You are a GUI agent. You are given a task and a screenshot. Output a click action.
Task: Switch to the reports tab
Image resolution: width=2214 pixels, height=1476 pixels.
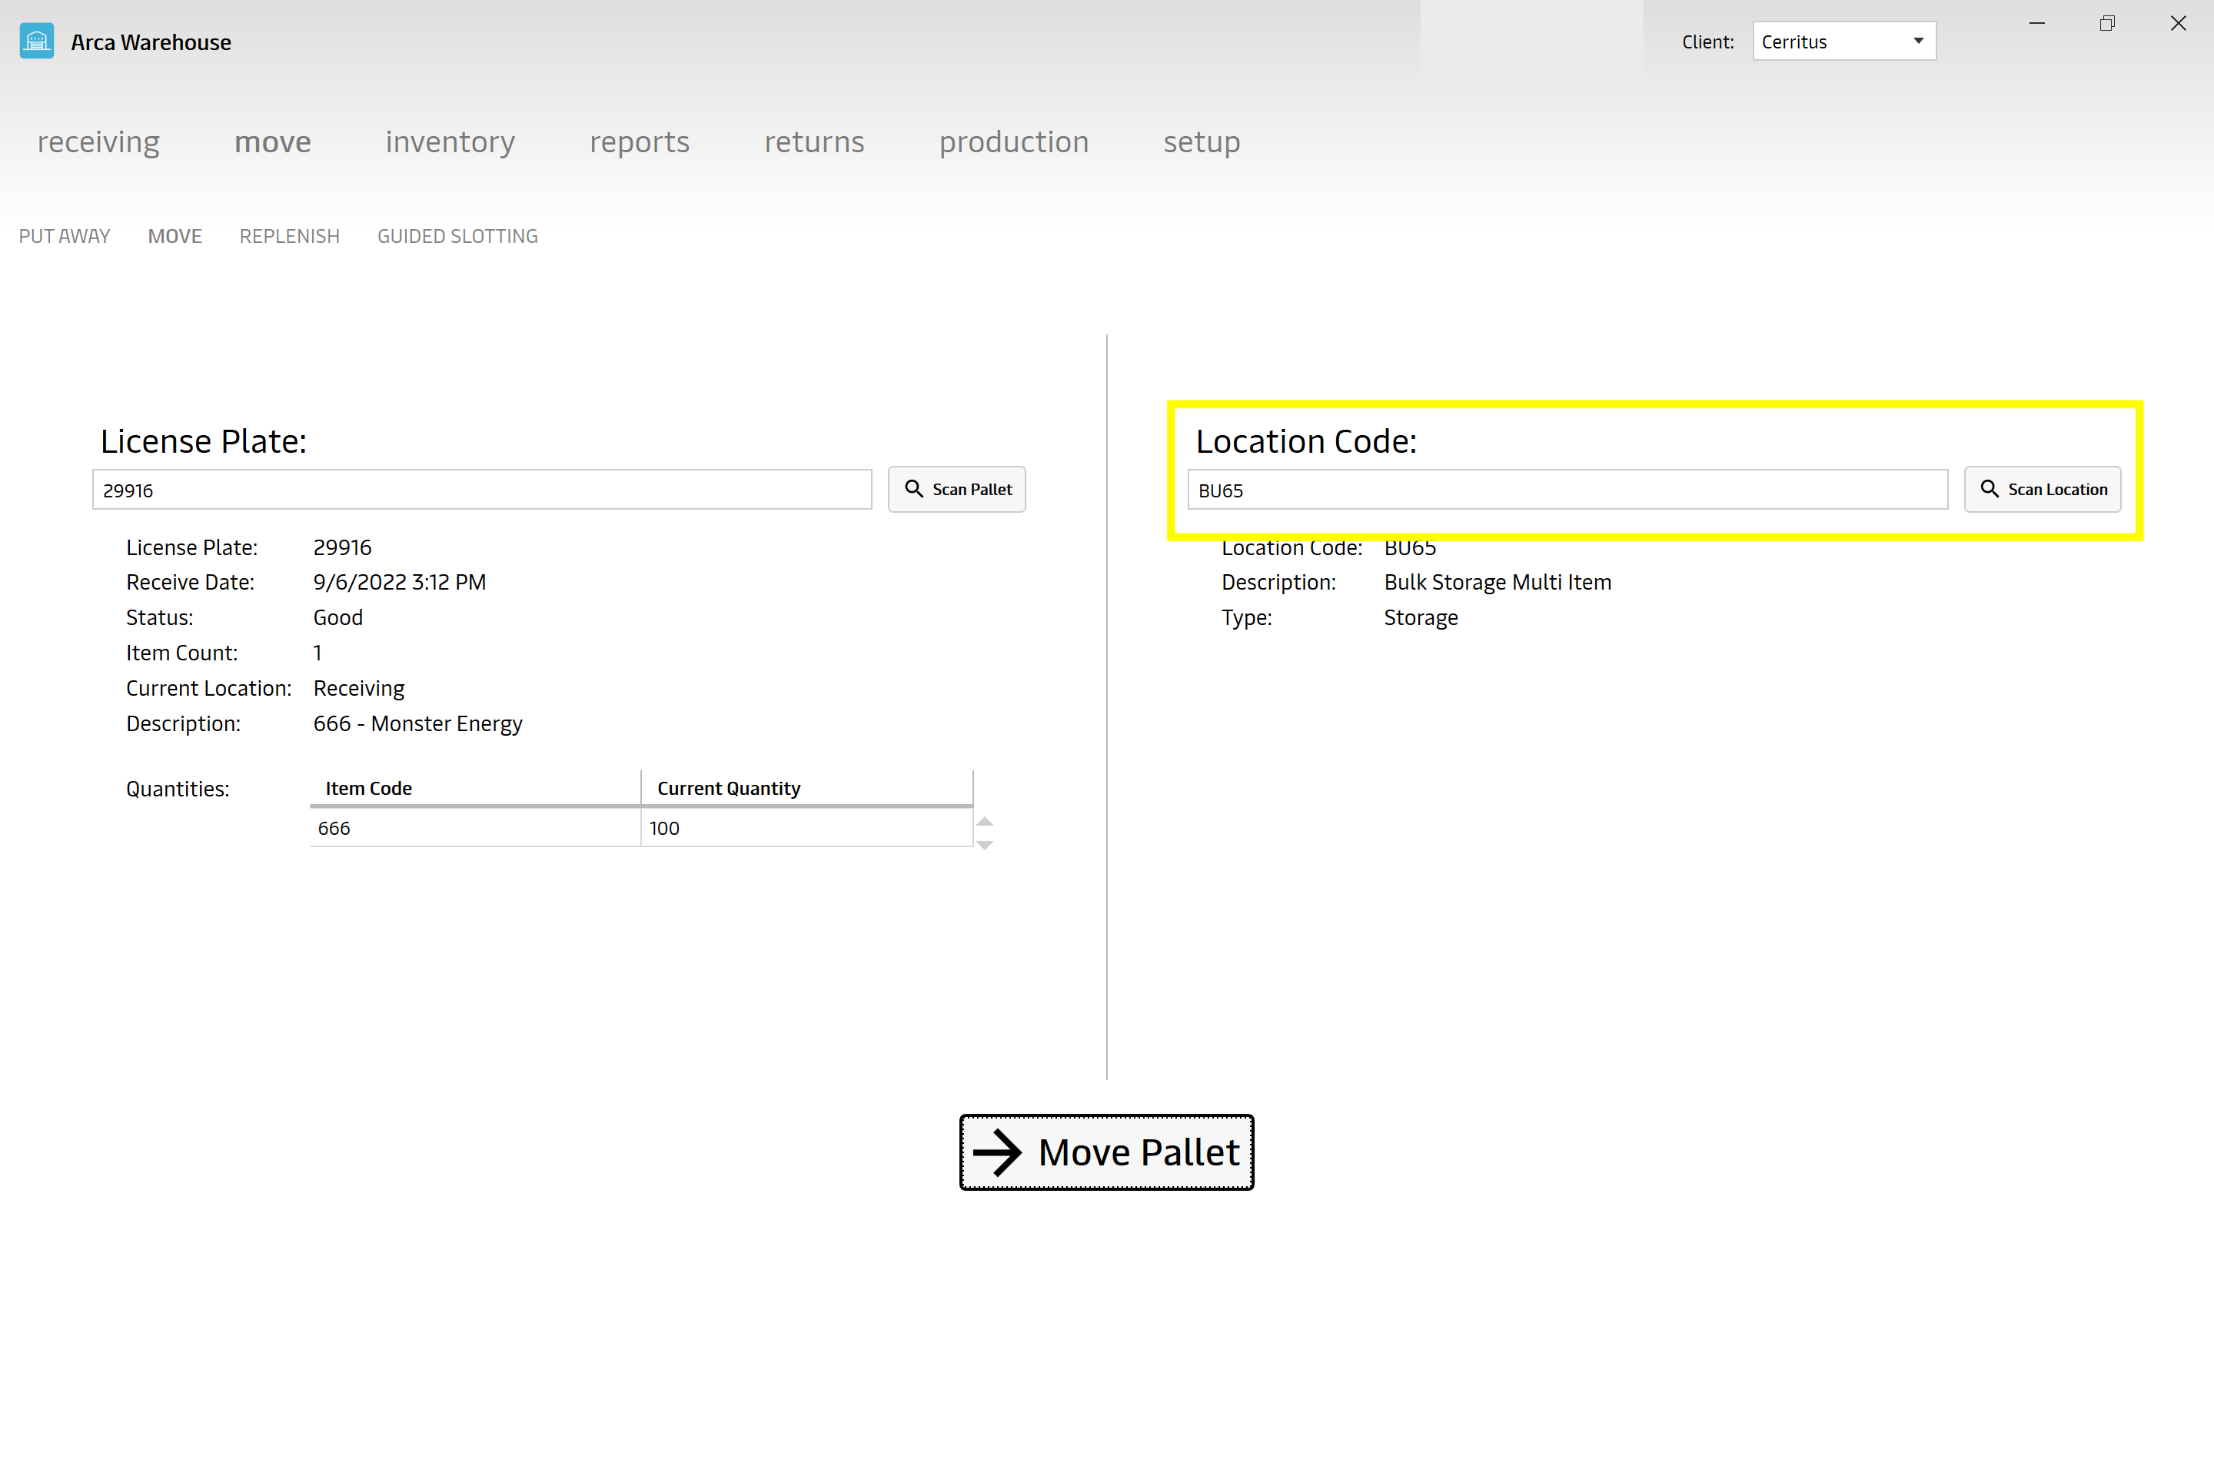click(x=639, y=142)
